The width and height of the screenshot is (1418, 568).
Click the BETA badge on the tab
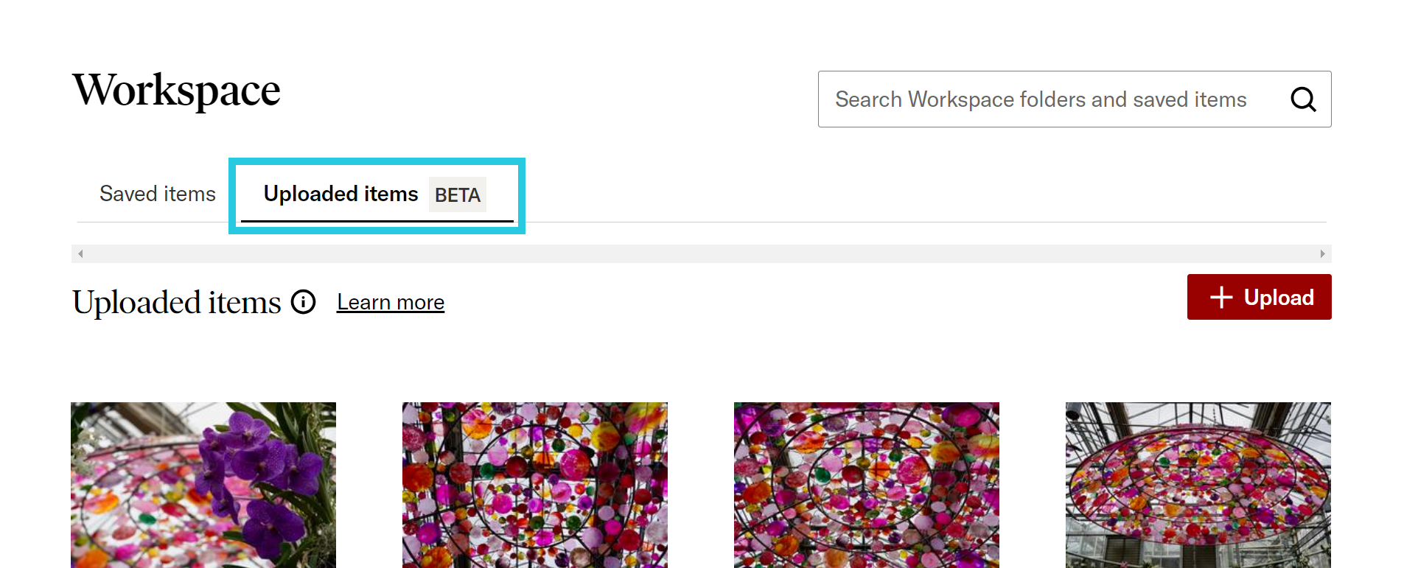pos(457,194)
